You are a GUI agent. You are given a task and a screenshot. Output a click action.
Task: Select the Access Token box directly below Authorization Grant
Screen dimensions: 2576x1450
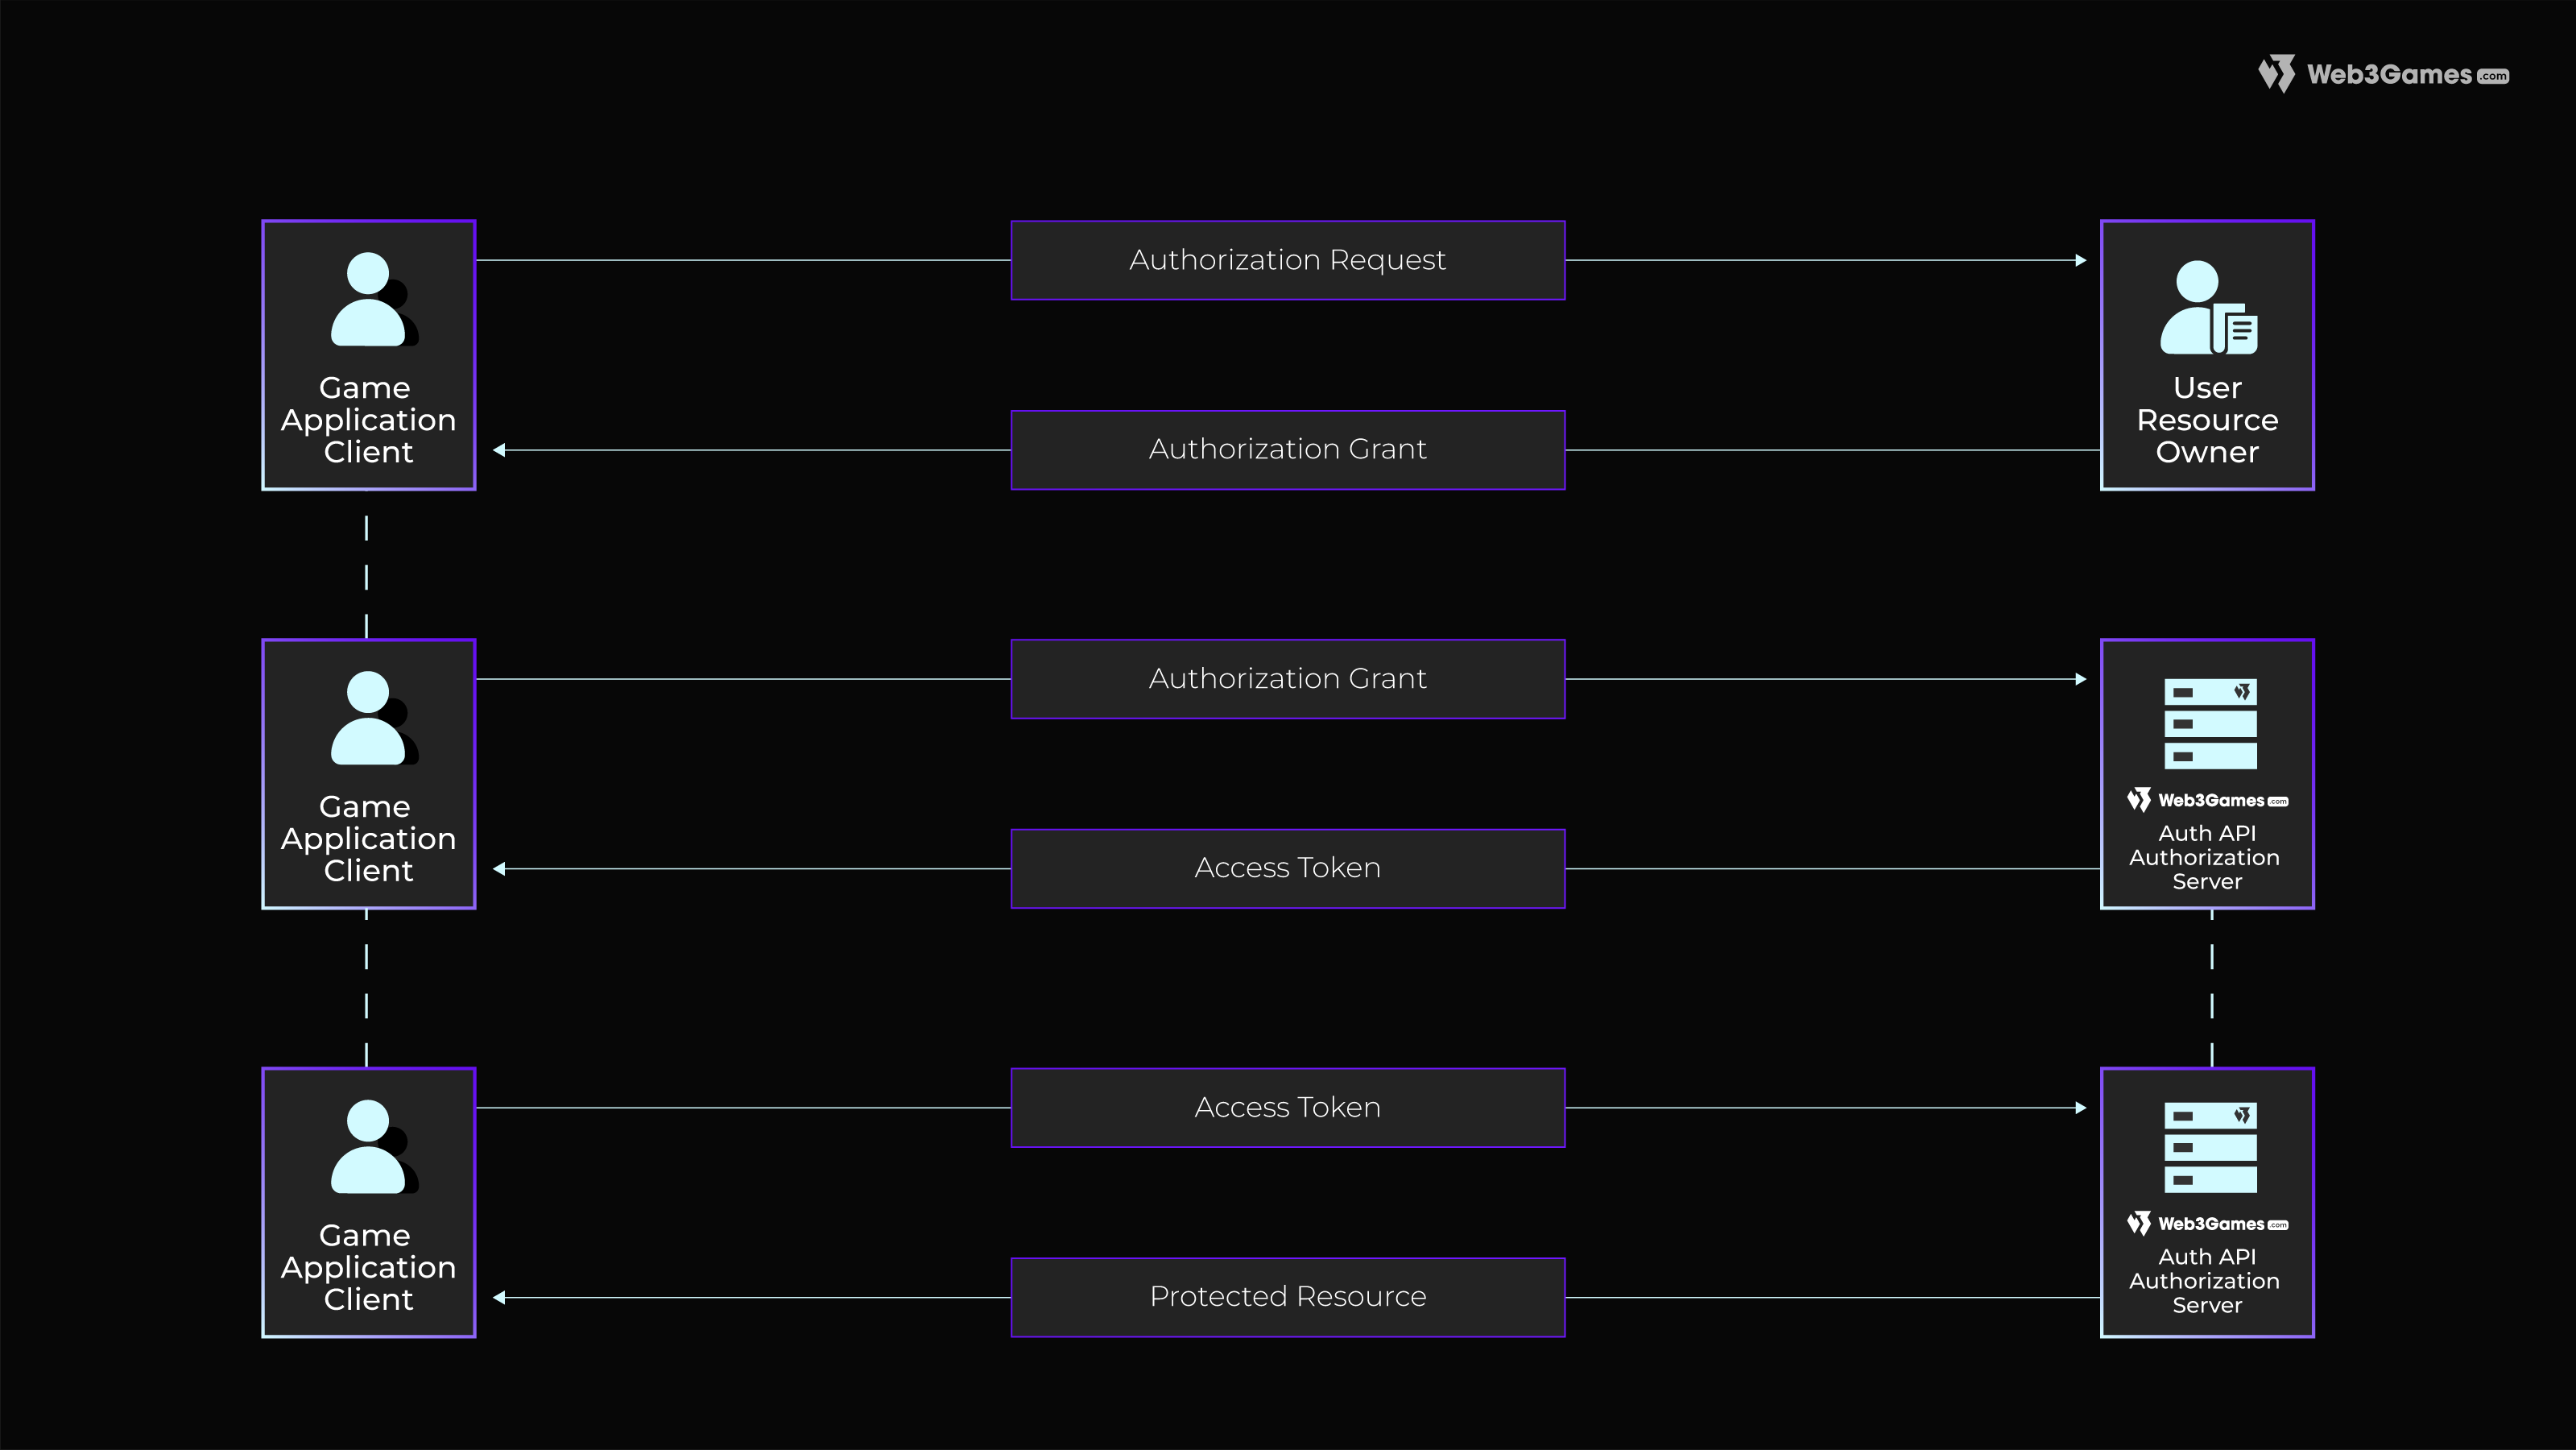tap(1288, 868)
